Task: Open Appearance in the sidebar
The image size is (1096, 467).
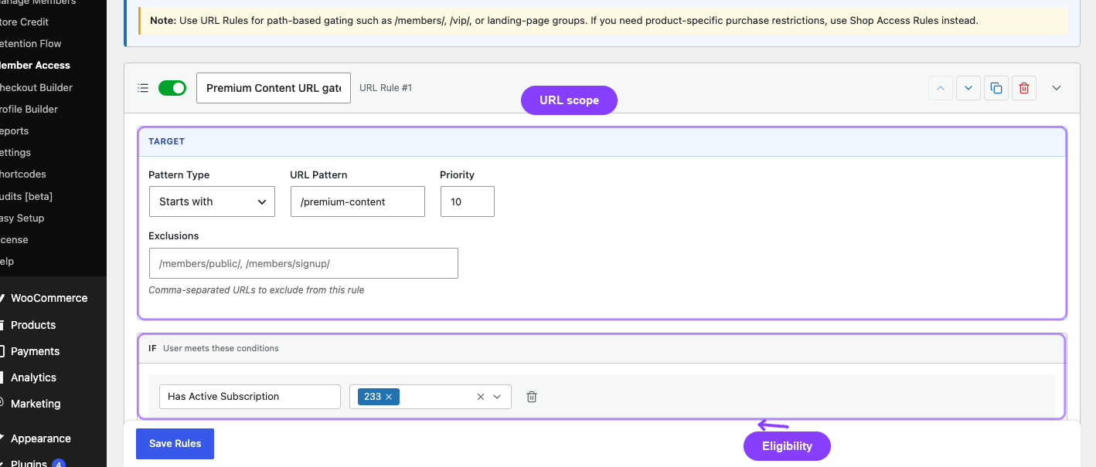Action: click(x=41, y=438)
